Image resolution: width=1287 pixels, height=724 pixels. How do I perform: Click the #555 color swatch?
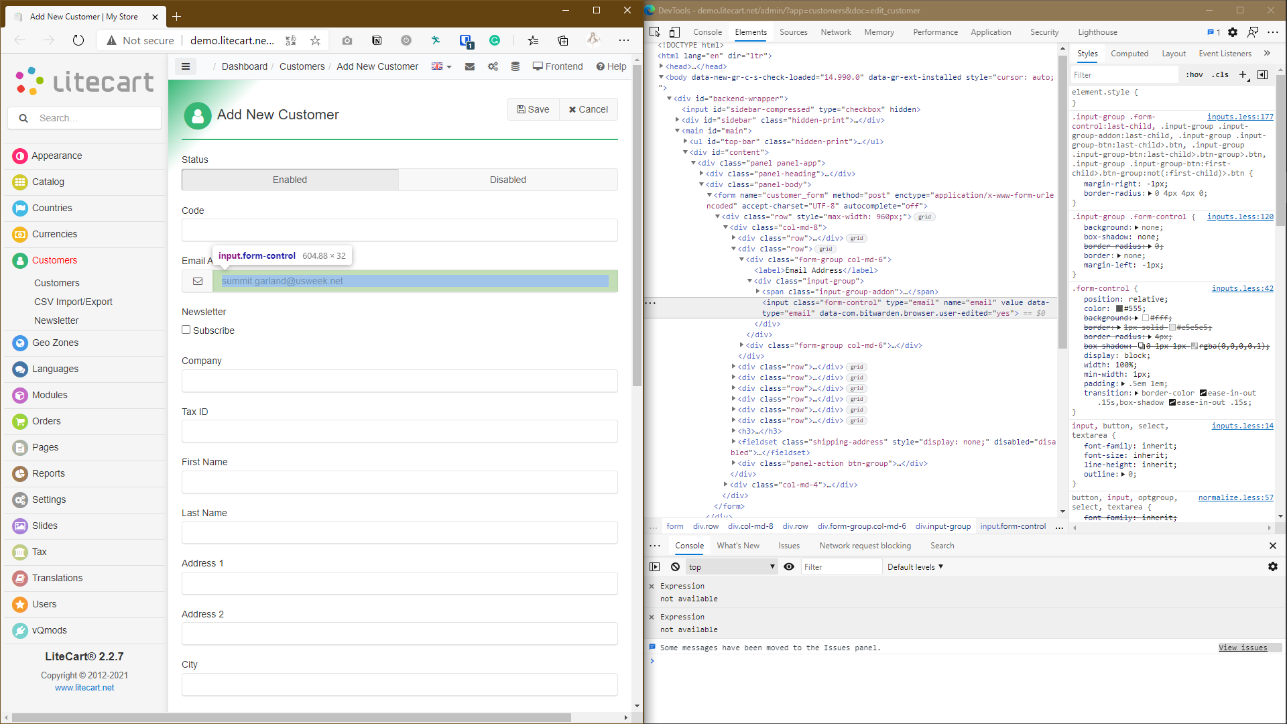click(x=1119, y=309)
